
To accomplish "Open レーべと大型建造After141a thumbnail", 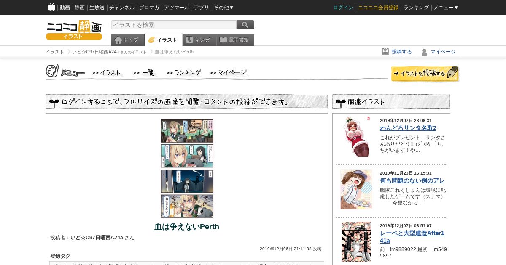I will pos(357,242).
